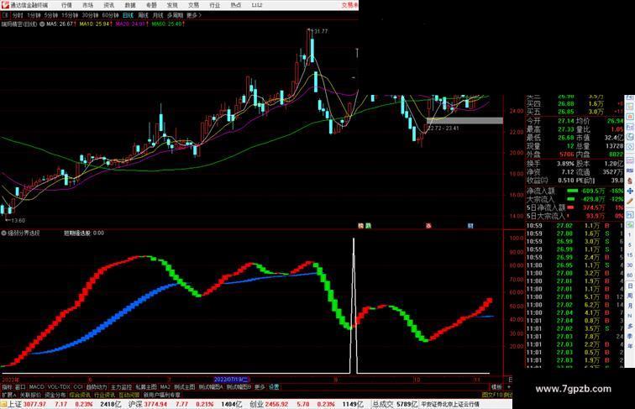Image resolution: width=635 pixels, height=409 pixels.
Task: Open the 发现 menu
Action: click(172, 5)
